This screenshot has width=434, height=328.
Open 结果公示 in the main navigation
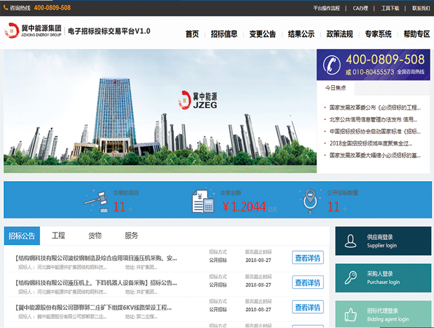301,34
